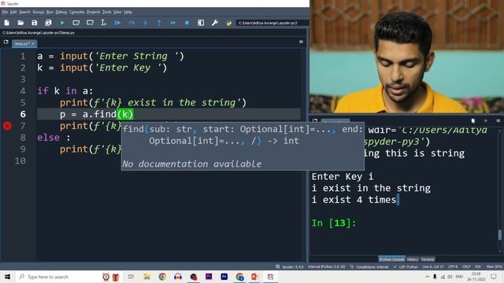Interrupt kernel with console stop icon
The height and width of the screenshot is (283, 504).
(486, 120)
